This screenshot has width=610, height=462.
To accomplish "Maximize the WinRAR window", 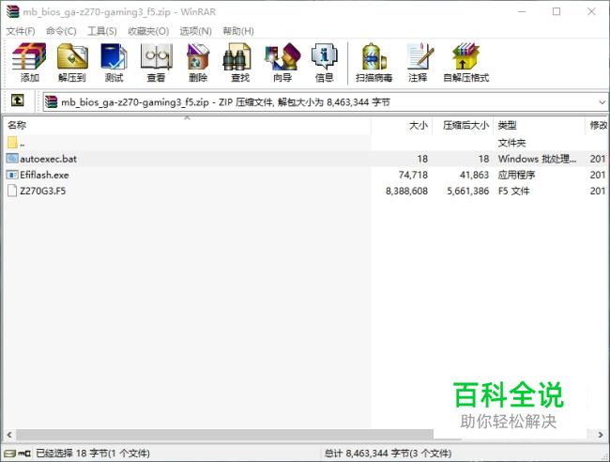I will (x=557, y=11).
